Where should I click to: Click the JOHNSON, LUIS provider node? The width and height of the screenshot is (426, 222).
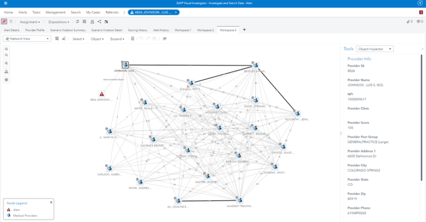point(125,65)
